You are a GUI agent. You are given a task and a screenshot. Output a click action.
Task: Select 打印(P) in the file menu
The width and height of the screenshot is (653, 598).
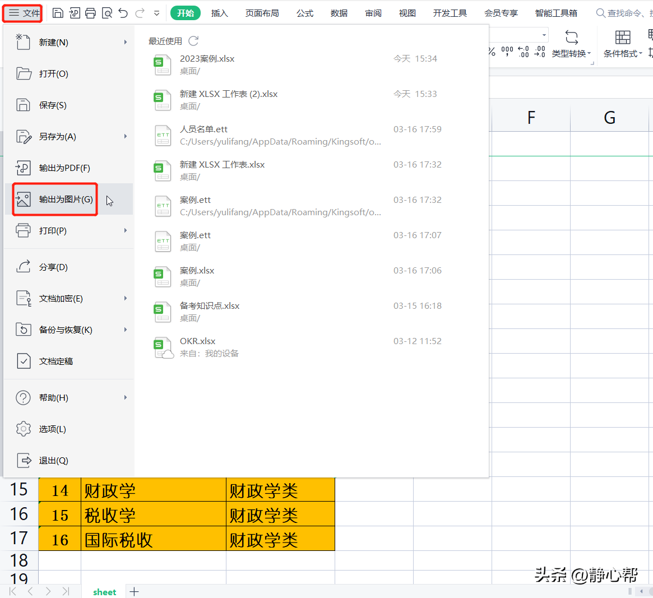pos(69,231)
